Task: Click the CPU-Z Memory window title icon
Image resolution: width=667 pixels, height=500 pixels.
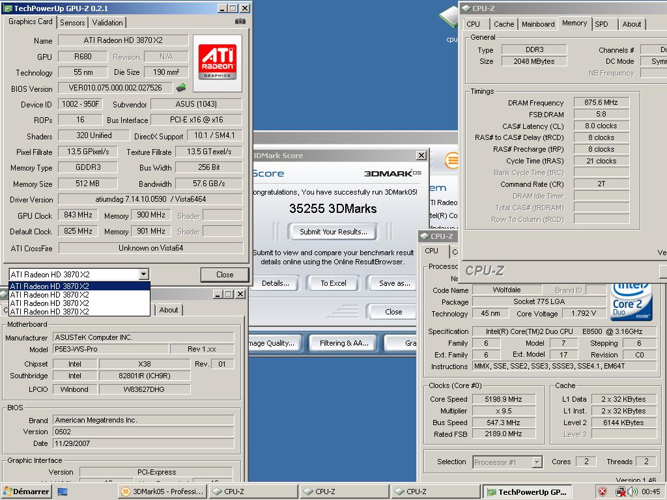Action: pos(466,8)
